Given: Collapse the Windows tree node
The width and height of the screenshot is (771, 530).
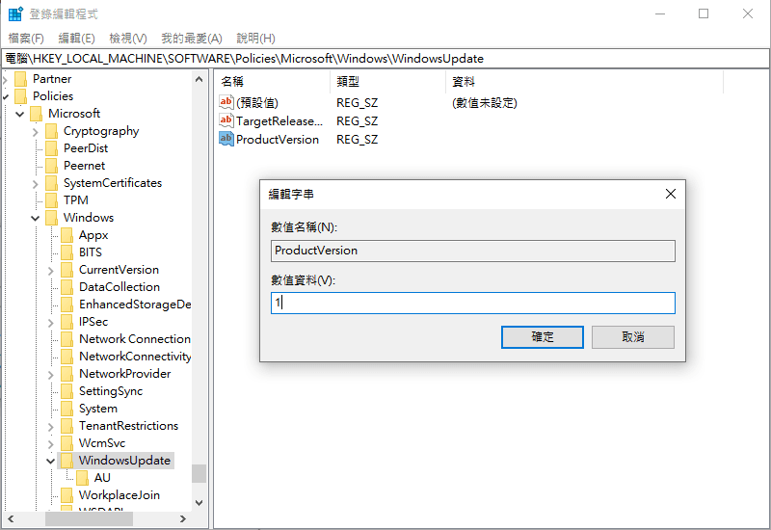Looking at the screenshot, I should click(x=35, y=218).
